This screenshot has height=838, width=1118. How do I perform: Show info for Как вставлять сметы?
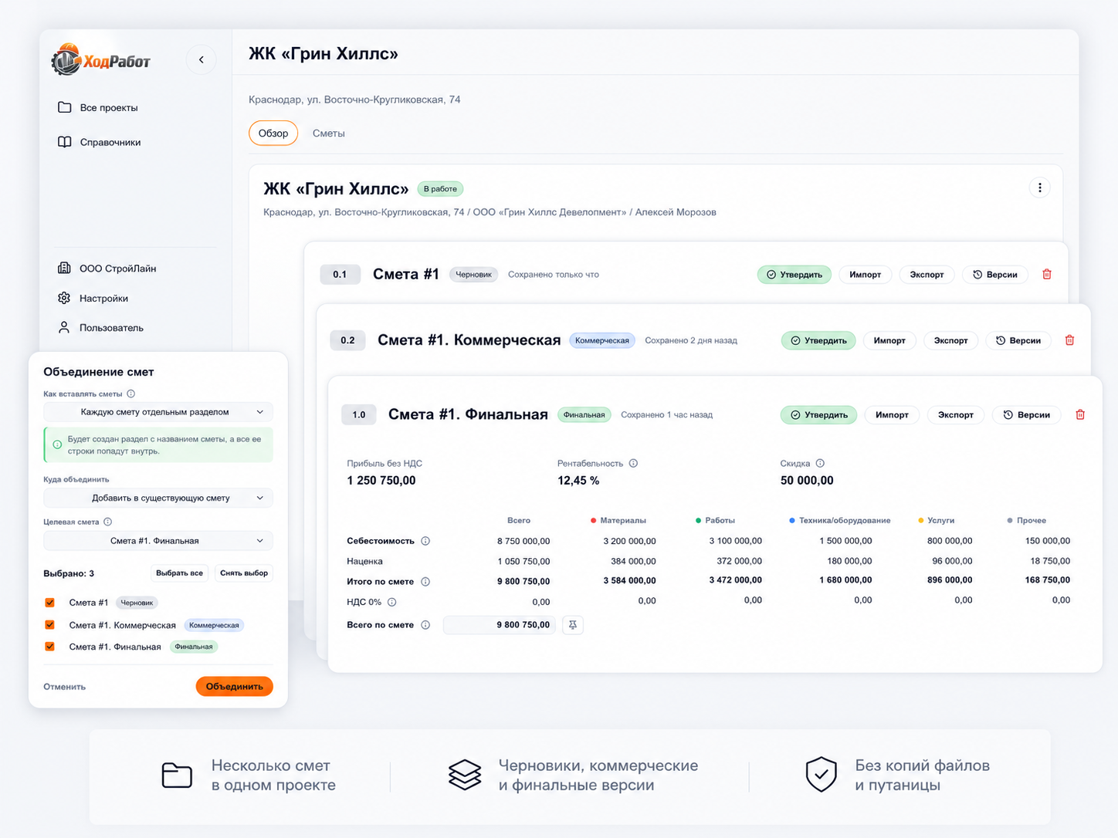(131, 394)
